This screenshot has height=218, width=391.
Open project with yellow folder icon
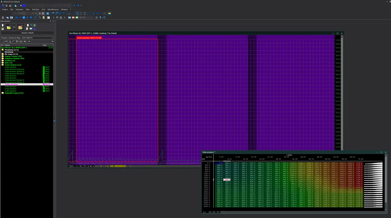click(9, 27)
